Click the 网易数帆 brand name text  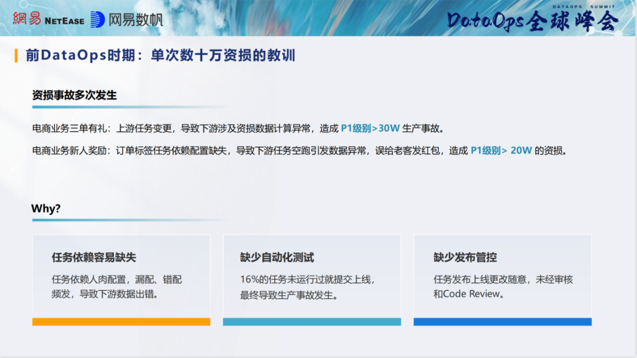(136, 19)
